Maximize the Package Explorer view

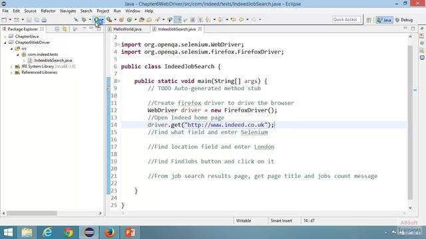tap(99, 29)
